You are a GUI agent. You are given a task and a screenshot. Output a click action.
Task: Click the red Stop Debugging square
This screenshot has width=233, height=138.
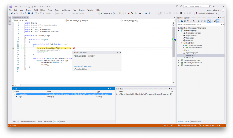(129, 13)
